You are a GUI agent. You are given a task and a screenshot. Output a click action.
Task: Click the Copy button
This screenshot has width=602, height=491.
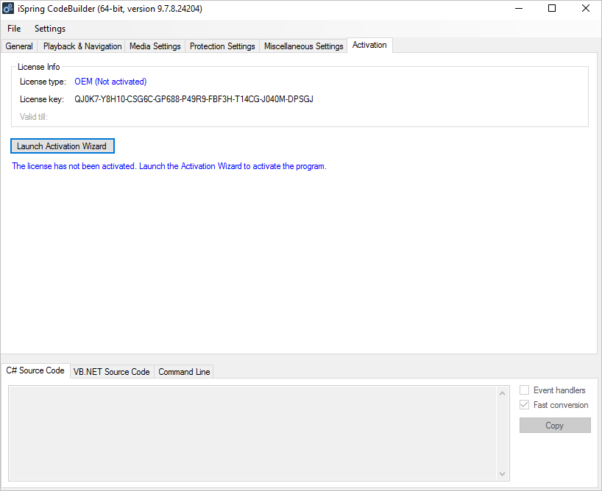tap(555, 426)
